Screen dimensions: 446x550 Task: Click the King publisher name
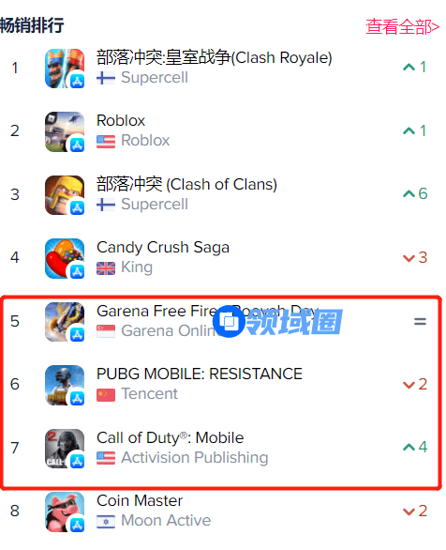click(x=137, y=267)
